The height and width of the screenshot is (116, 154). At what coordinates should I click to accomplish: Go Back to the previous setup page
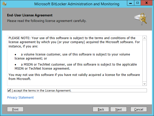coord(101,109)
